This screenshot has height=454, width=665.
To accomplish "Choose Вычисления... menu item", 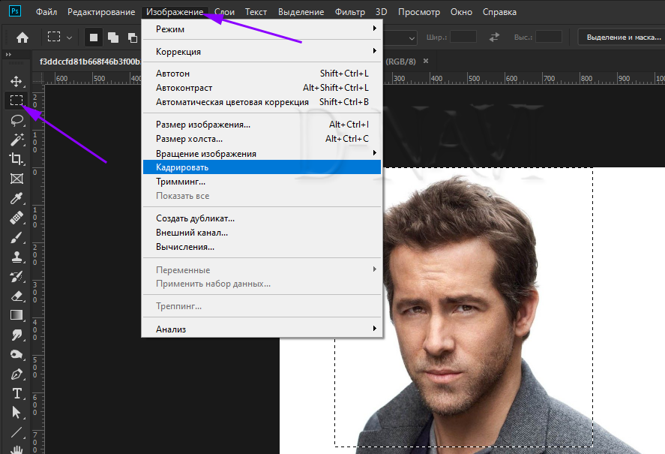I will (x=262, y=247).
